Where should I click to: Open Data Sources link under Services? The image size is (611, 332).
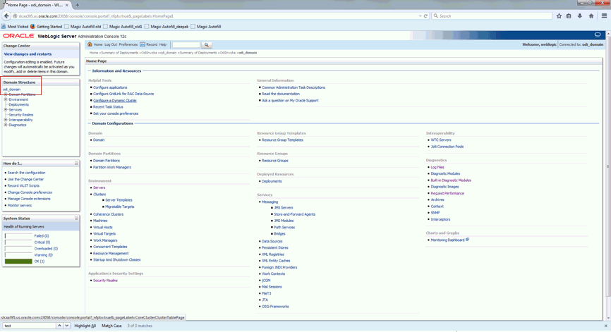[x=272, y=241]
